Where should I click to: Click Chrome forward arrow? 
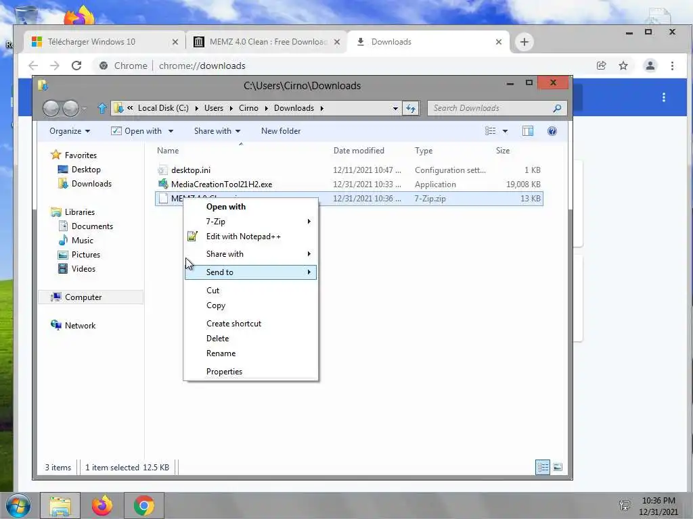(54, 66)
